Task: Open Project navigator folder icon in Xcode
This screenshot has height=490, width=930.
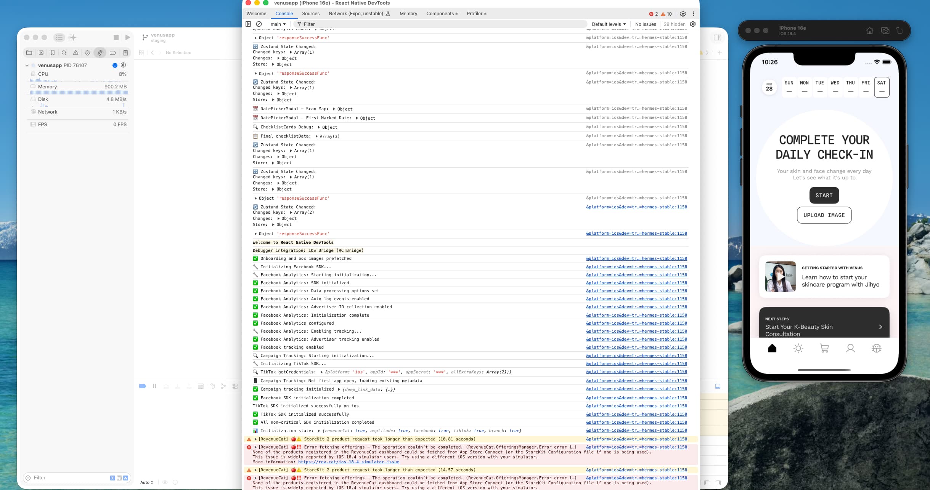Action: (29, 53)
